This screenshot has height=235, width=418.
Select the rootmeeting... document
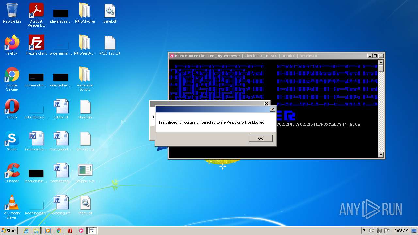(x=60, y=173)
